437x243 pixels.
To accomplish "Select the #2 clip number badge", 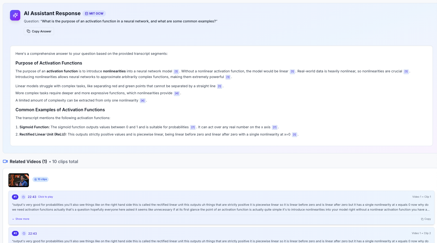I will tap(15, 233).
